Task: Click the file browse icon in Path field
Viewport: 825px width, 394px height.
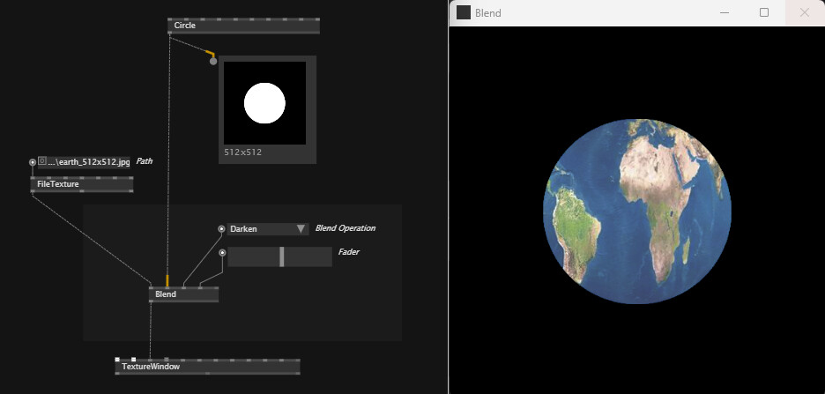Action: click(42, 161)
